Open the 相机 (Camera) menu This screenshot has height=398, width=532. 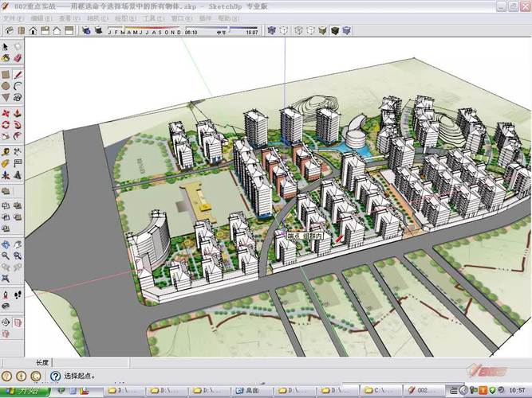[97, 18]
